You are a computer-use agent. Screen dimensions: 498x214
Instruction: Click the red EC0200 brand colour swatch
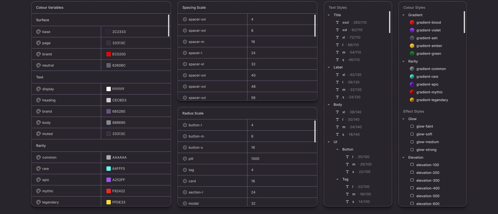tap(109, 54)
